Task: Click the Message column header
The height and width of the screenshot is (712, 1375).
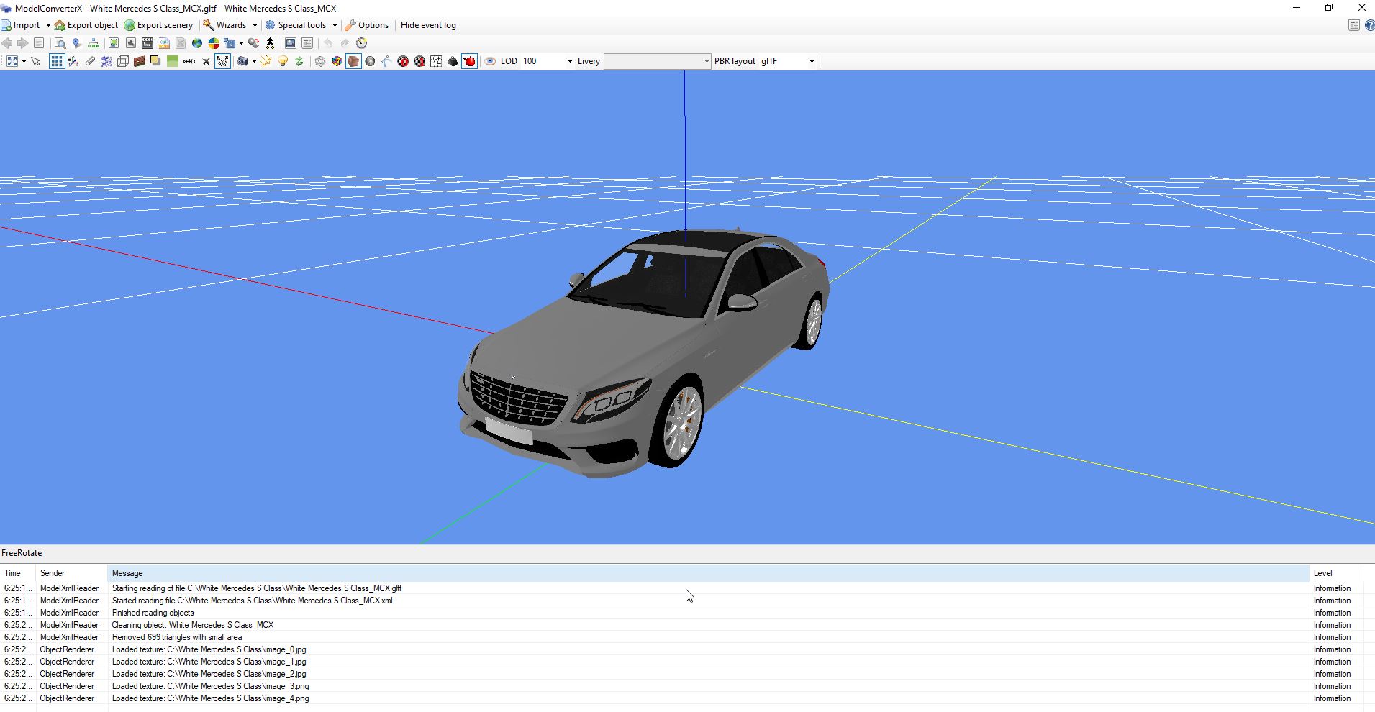Action: tap(127, 573)
